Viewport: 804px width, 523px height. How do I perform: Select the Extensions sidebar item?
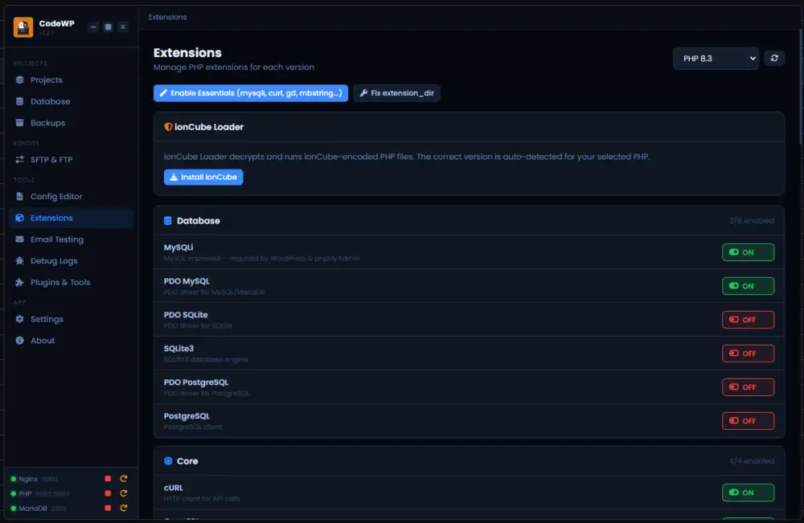click(71, 219)
